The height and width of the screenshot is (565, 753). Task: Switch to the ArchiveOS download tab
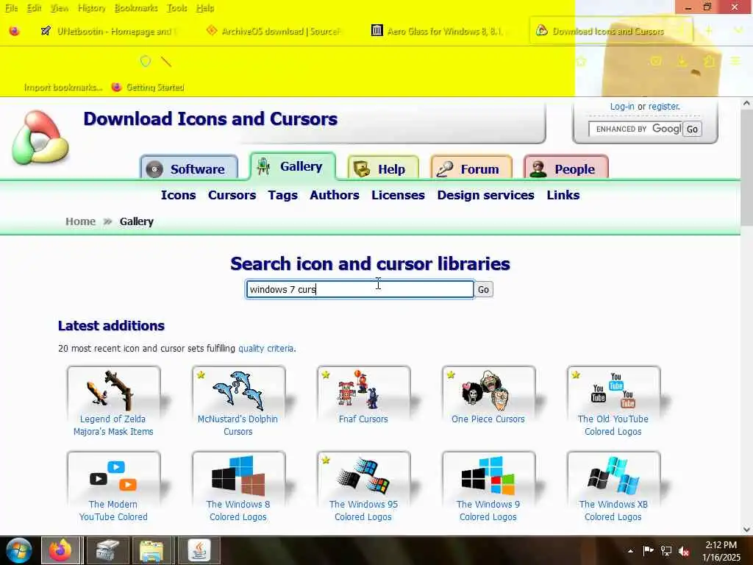(274, 31)
